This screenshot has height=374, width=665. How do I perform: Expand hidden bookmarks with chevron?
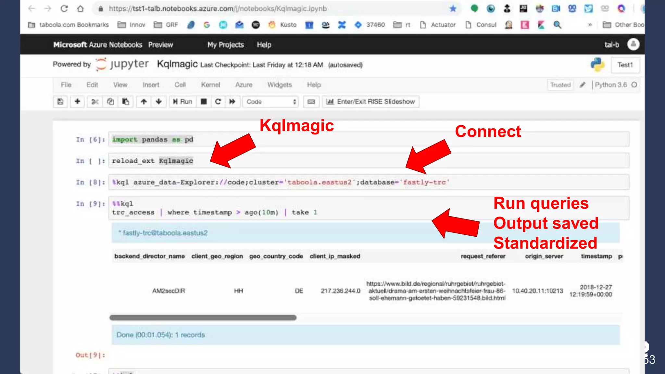tap(590, 25)
